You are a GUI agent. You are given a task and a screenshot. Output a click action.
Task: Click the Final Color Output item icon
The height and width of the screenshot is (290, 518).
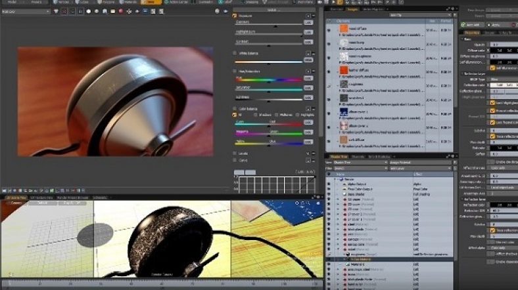click(x=342, y=190)
